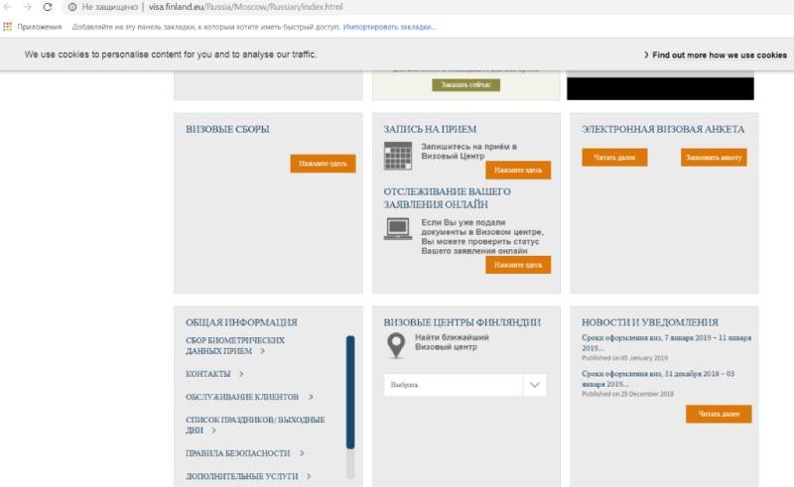Open Дополнительные услуги link
Screen dimensions: 794x487
[241, 476]
